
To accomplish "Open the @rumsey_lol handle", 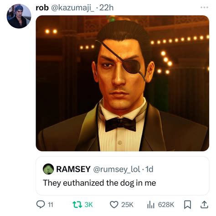I will pyautogui.click(x=117, y=169).
